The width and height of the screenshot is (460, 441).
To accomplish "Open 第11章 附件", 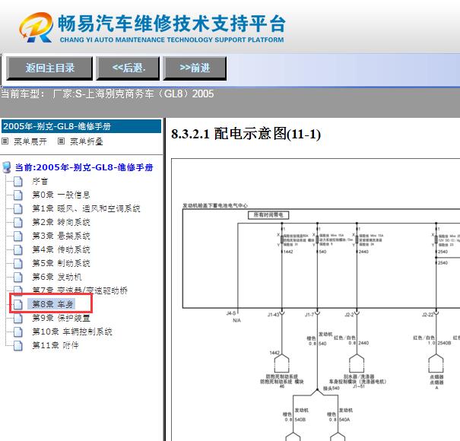I will (56, 345).
